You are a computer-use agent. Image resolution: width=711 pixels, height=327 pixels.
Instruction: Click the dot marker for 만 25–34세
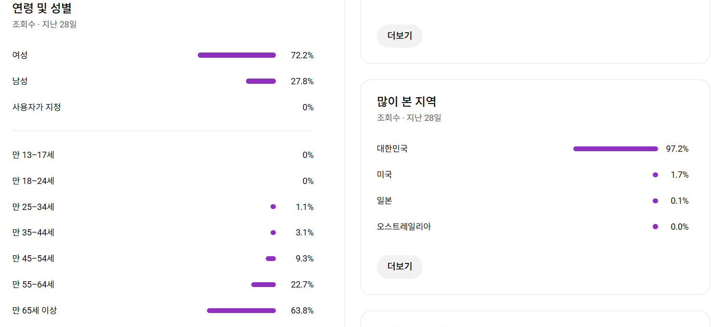click(273, 207)
